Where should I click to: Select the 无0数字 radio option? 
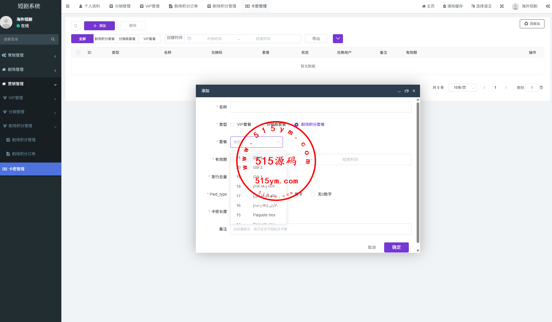313,194
